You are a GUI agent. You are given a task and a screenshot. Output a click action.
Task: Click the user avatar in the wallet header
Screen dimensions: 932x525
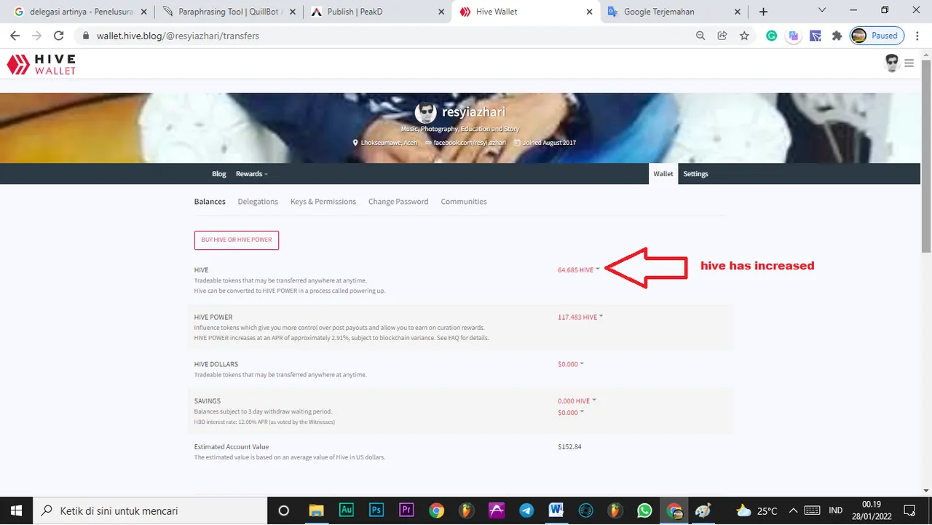(x=892, y=63)
